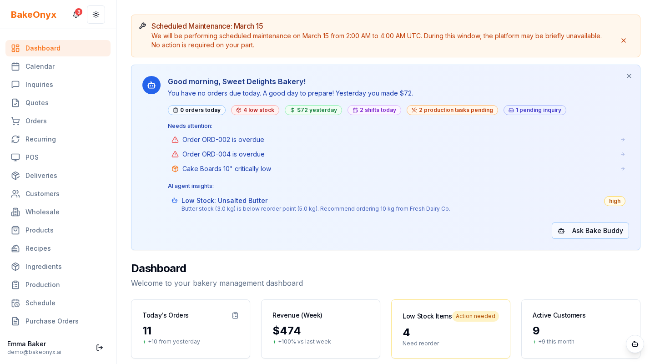Open the POS sidebar item
655x364 pixels.
[x=32, y=157]
